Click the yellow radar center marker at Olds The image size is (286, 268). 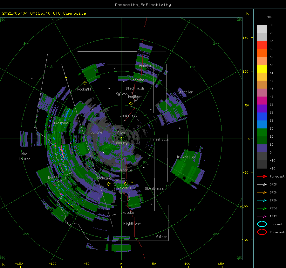click(x=121, y=139)
